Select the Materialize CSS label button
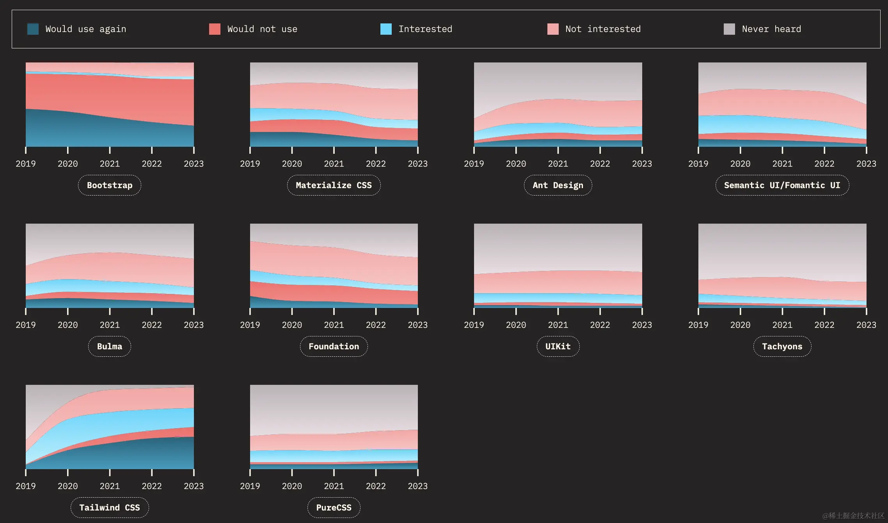The height and width of the screenshot is (523, 888). pyautogui.click(x=334, y=185)
